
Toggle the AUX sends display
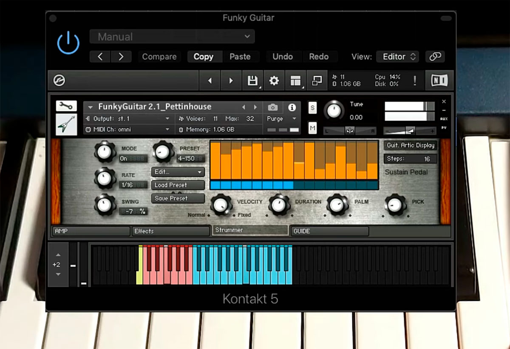click(x=444, y=119)
